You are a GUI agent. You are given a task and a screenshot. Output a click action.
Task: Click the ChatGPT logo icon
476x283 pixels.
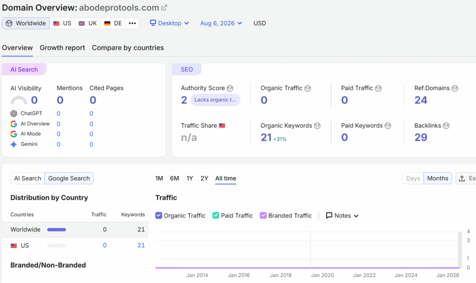13,114
